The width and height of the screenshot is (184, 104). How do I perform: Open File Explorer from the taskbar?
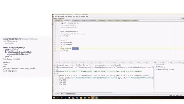pyautogui.click(x=69, y=98)
